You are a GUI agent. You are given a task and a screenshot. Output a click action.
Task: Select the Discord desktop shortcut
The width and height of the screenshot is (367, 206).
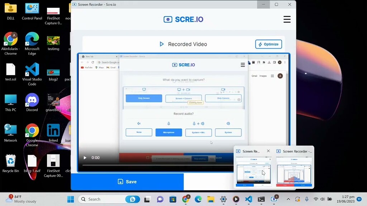tap(32, 103)
